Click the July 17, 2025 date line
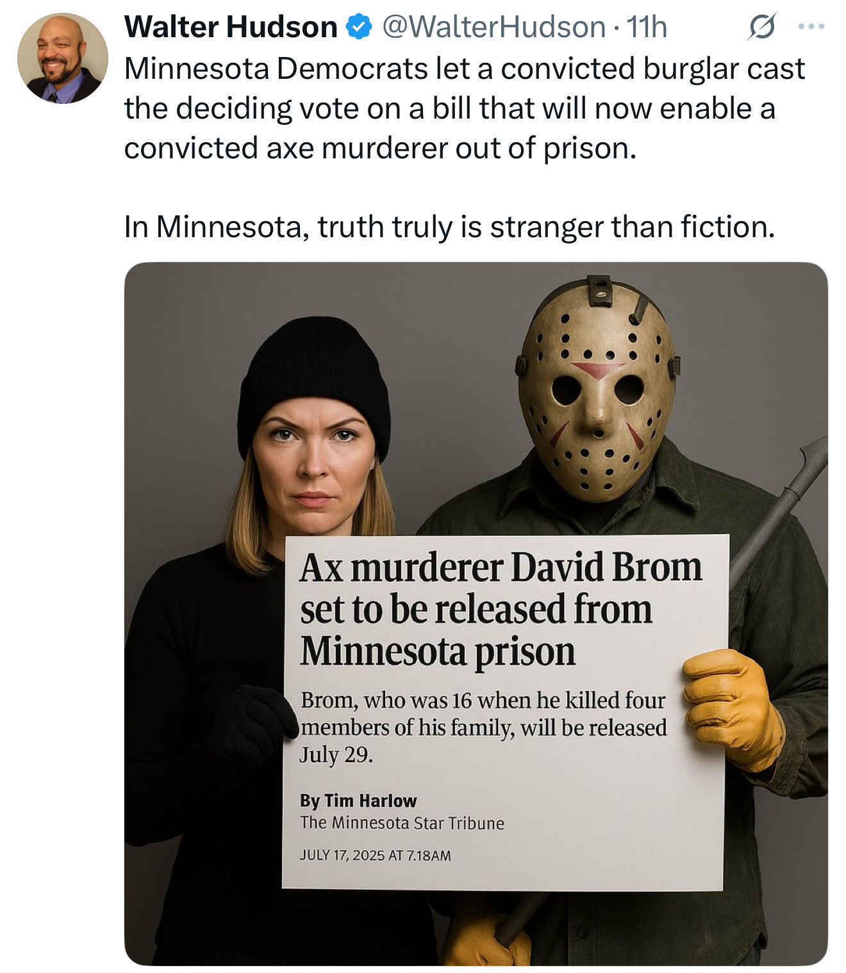846x973 pixels. coord(376,855)
